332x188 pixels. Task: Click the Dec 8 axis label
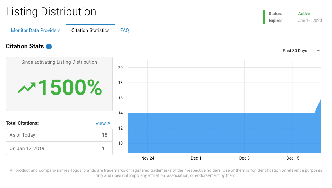(245, 158)
